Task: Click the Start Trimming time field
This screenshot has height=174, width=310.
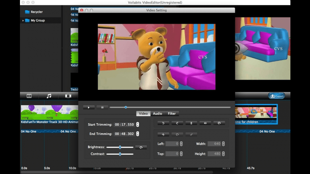Action: pos(125,125)
